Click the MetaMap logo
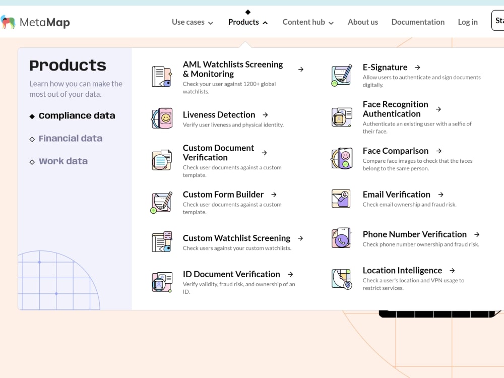Image resolution: width=504 pixels, height=378 pixels. pos(35,22)
